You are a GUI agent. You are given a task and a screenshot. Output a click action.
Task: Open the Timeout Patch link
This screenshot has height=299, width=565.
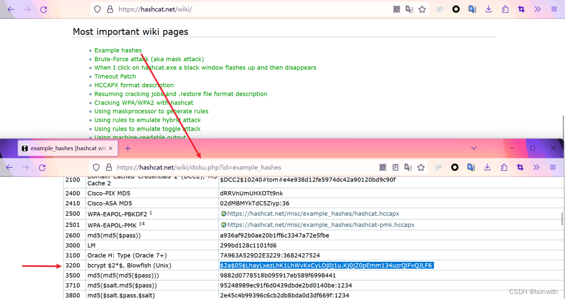pyautogui.click(x=115, y=76)
